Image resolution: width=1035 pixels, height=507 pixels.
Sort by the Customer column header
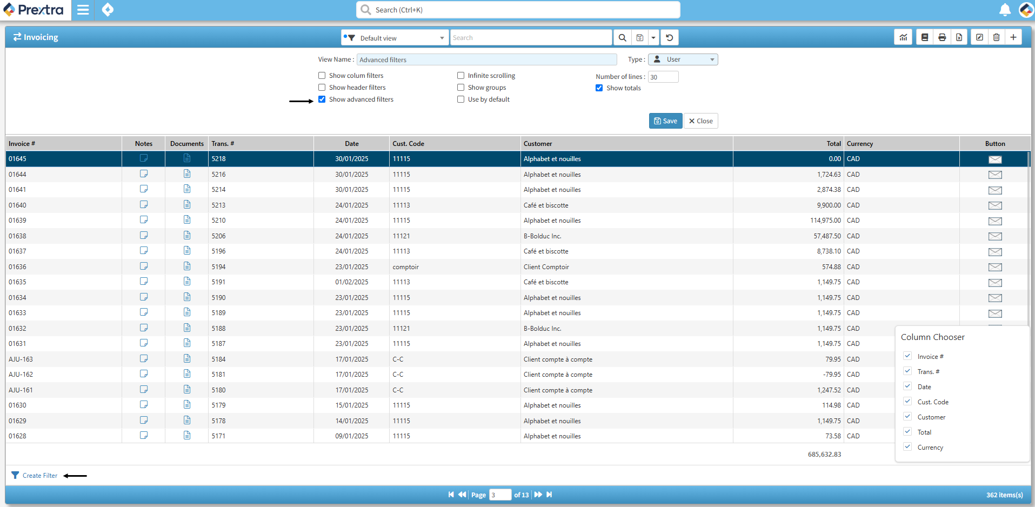pyautogui.click(x=538, y=144)
